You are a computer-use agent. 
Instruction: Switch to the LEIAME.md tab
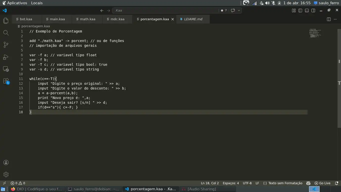tap(193, 19)
